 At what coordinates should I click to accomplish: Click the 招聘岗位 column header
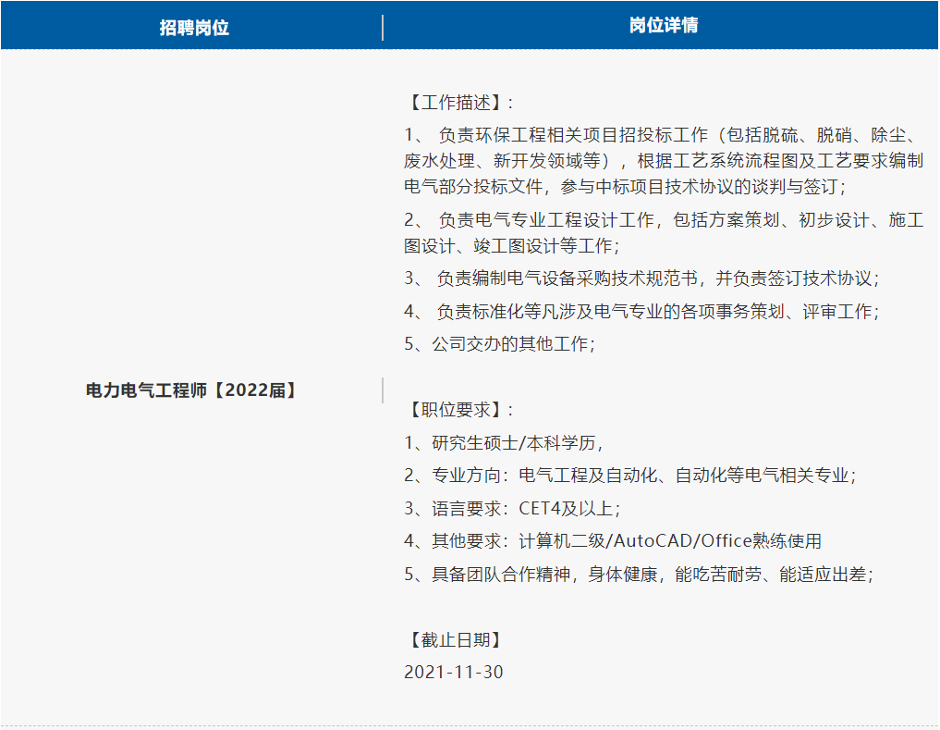[194, 28]
